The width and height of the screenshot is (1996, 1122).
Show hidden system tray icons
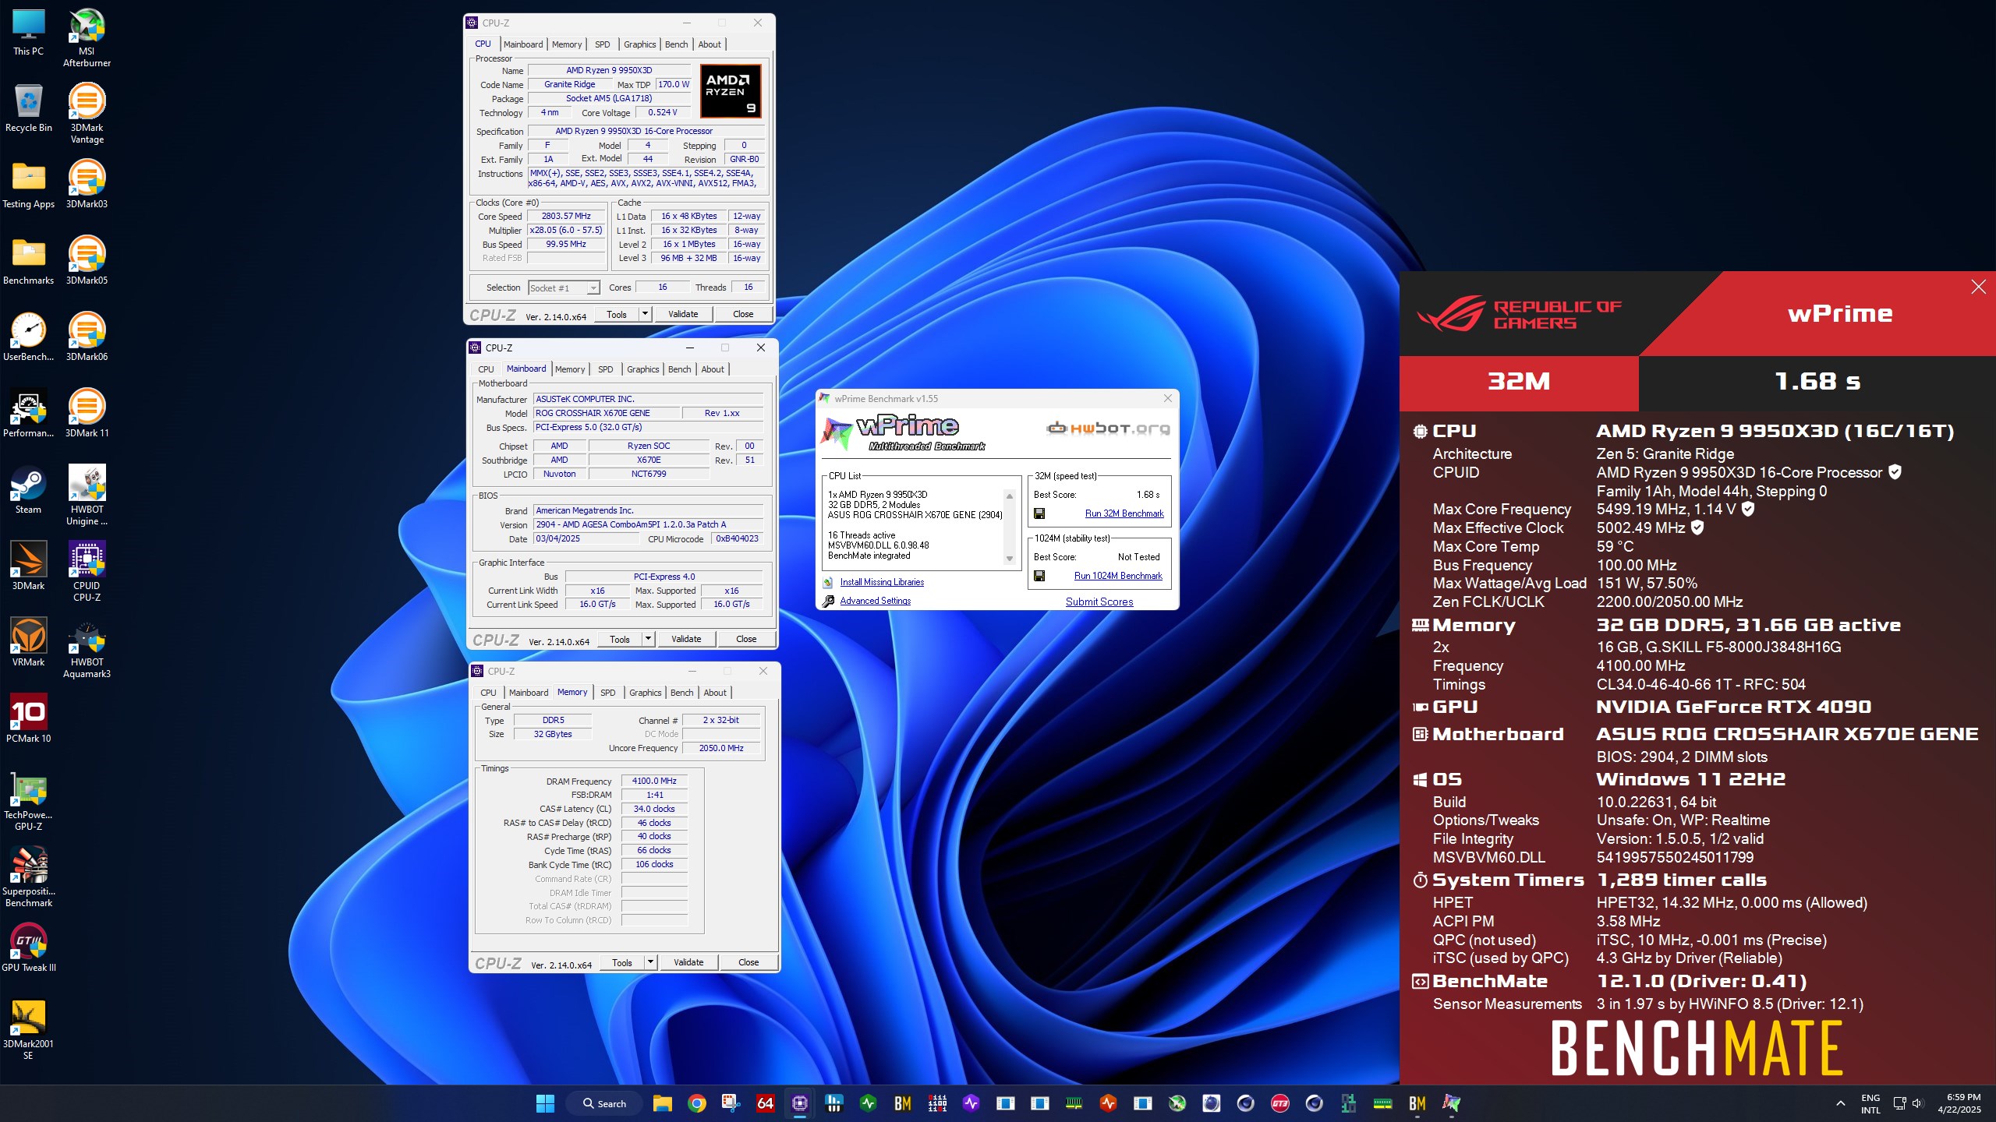click(1841, 1103)
